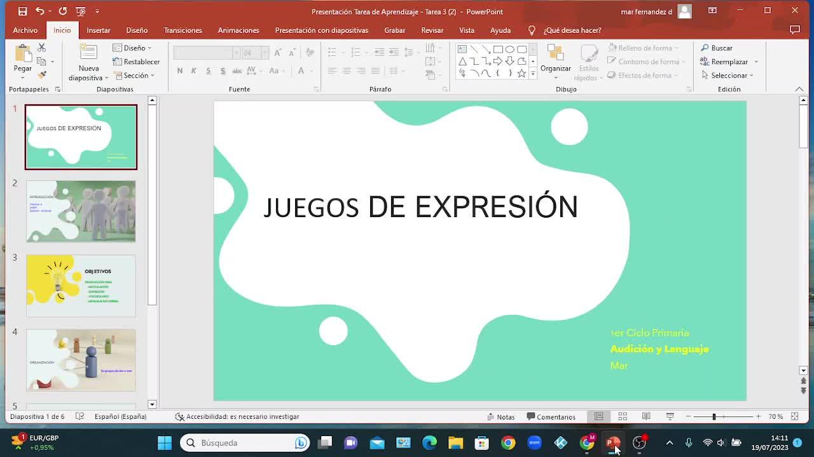This screenshot has width=814, height=457.
Task: Open the Insertar tab
Action: click(99, 30)
